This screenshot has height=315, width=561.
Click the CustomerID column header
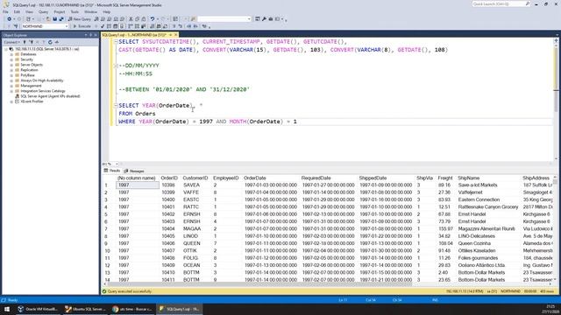195,178
